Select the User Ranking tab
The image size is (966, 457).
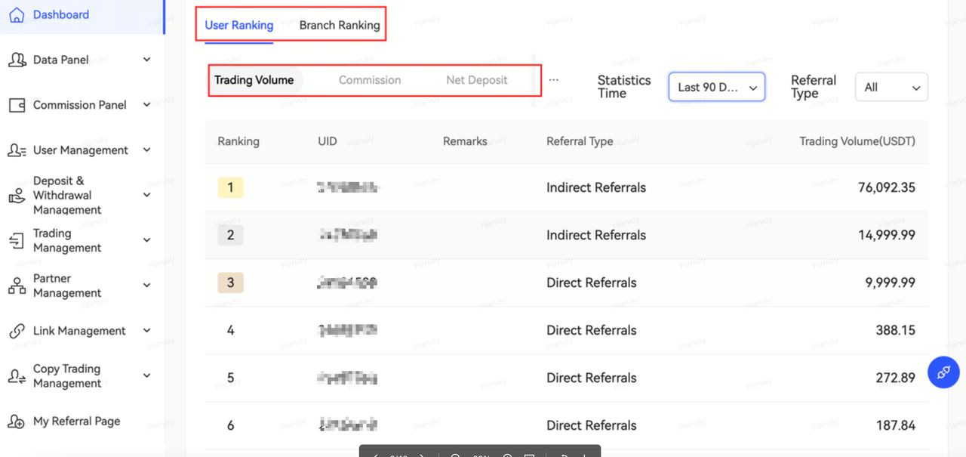[239, 25]
